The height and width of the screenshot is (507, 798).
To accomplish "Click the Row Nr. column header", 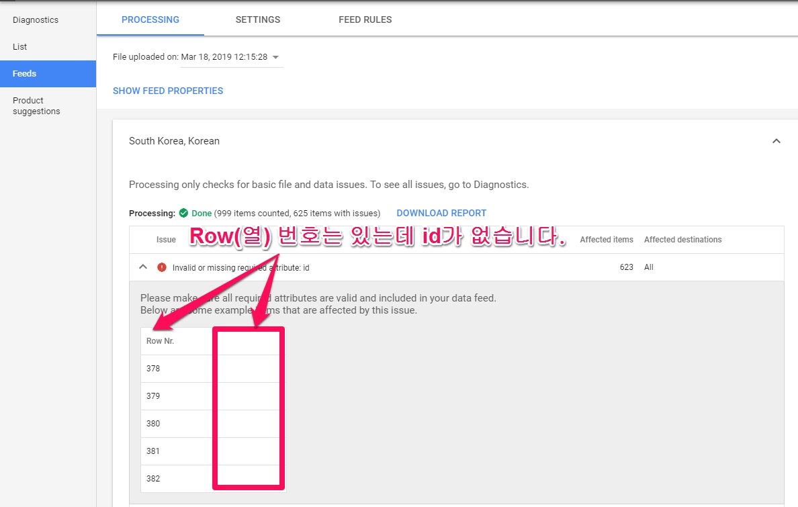I will click(160, 341).
